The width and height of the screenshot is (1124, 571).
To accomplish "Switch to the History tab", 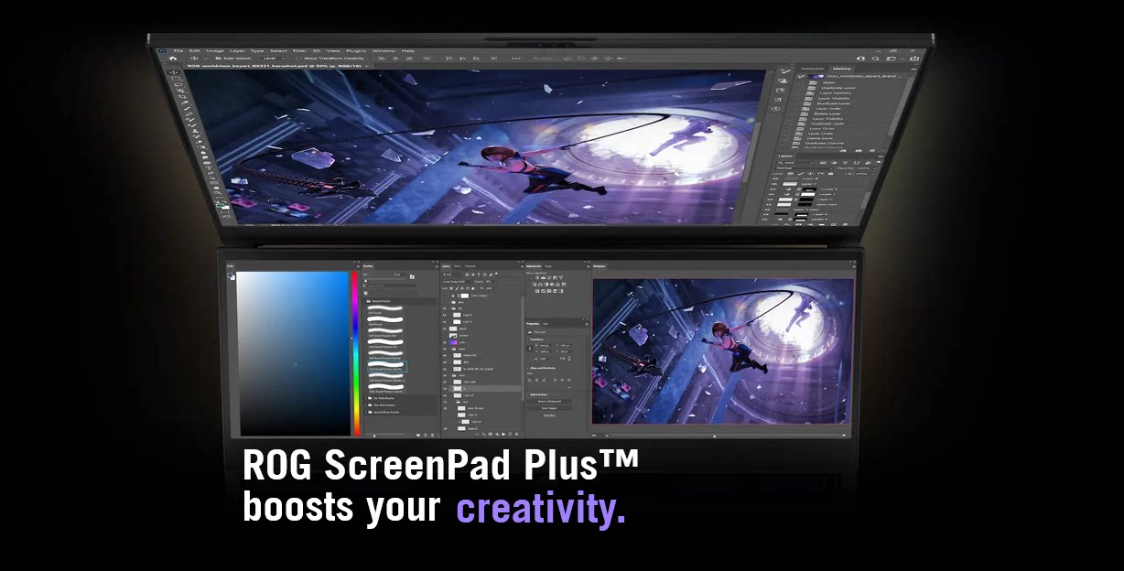I will (842, 69).
